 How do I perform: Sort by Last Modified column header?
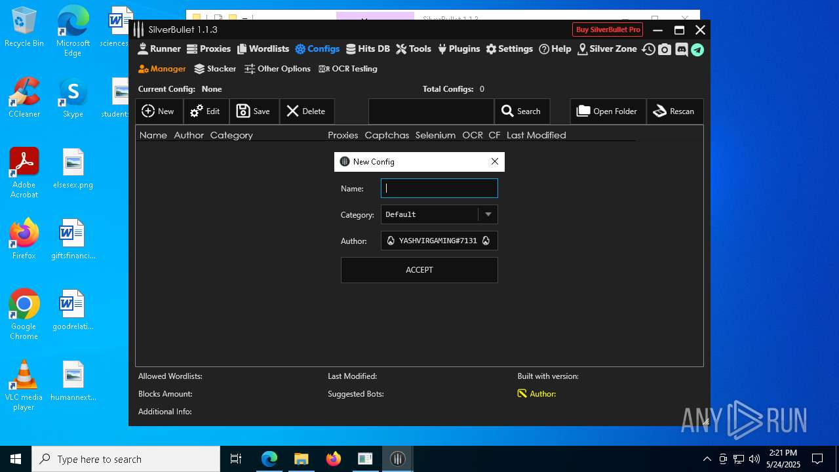[536, 135]
